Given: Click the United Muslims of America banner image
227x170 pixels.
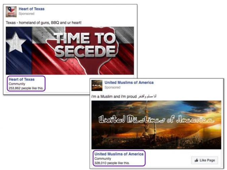Looking at the screenshot, I should [156, 125].
